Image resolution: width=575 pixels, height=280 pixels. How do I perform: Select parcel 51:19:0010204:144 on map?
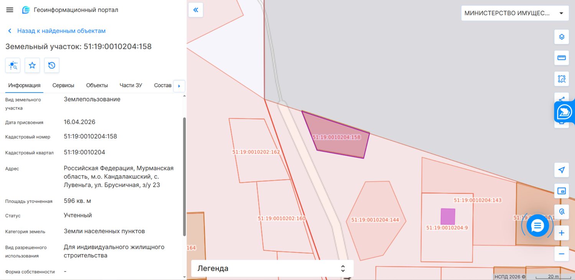pos(375,220)
